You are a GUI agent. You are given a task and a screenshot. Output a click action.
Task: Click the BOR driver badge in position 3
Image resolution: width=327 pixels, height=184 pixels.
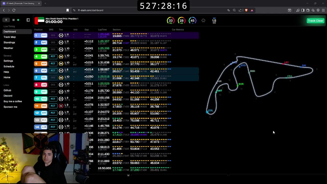[41, 50]
